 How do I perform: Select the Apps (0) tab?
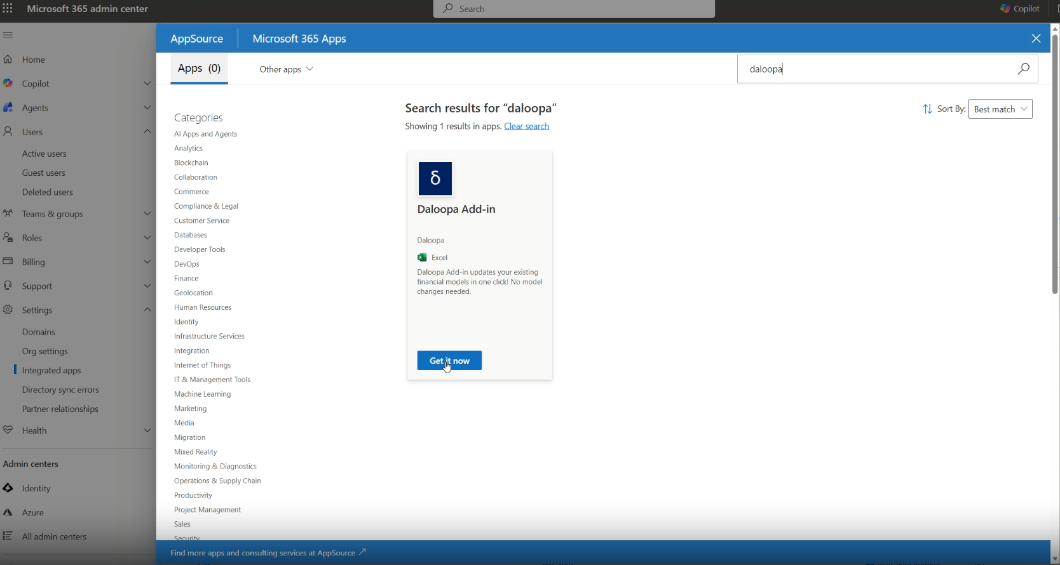coord(199,69)
